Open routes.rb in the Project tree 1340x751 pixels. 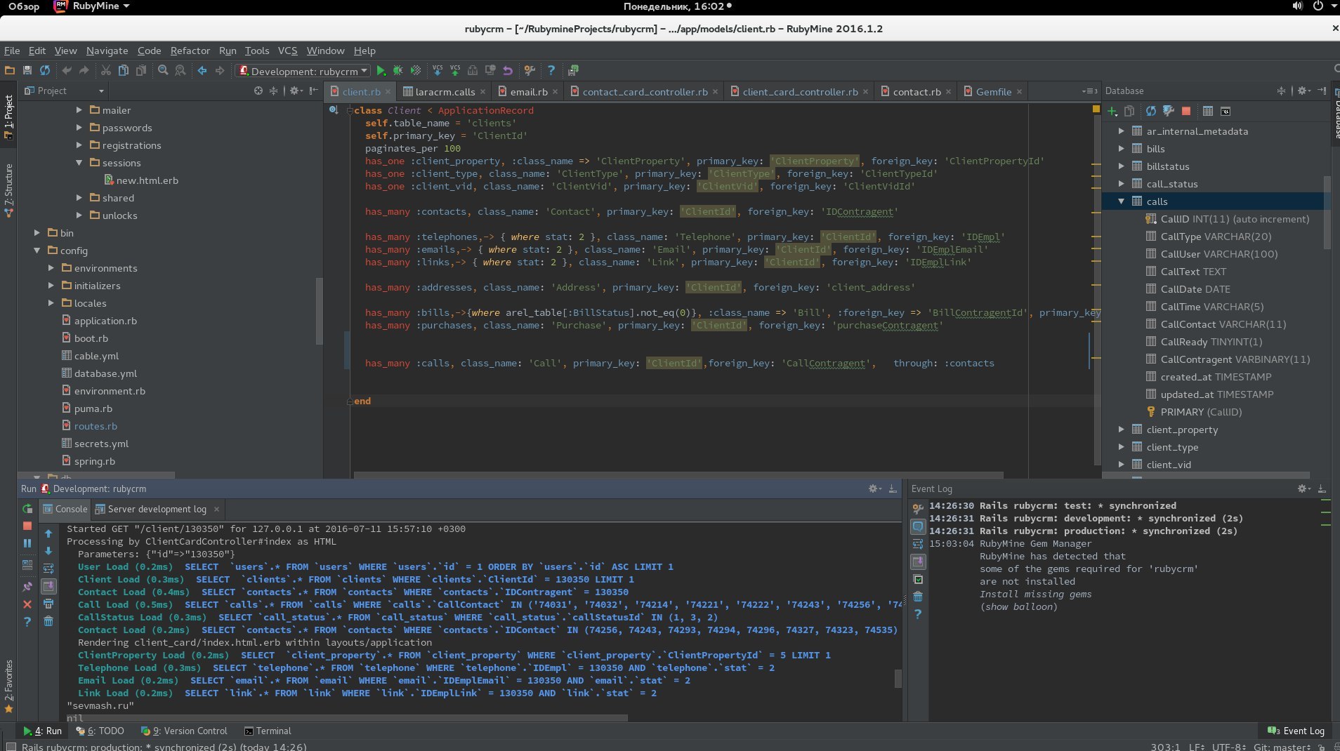click(x=96, y=426)
